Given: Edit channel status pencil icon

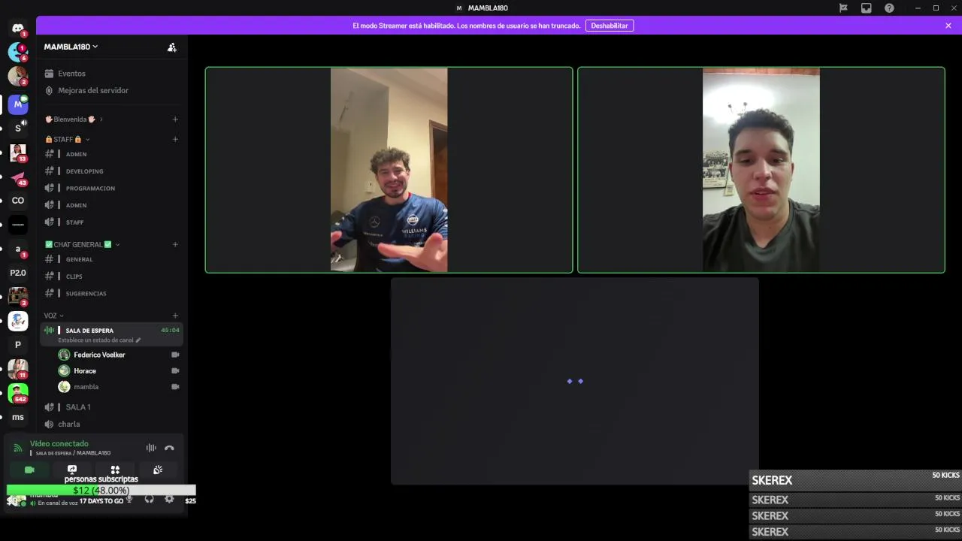Looking at the screenshot, I should pos(138,340).
